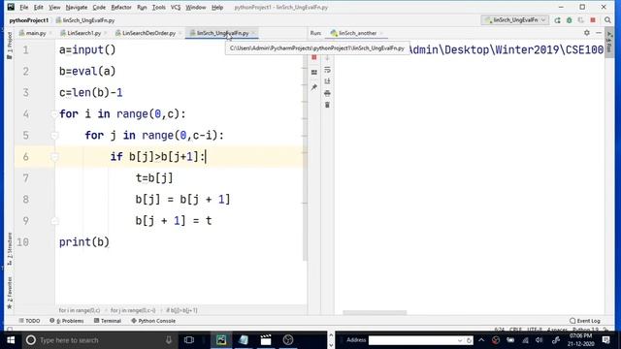
Task: Show hidden system tray icons
Action: click(481, 340)
